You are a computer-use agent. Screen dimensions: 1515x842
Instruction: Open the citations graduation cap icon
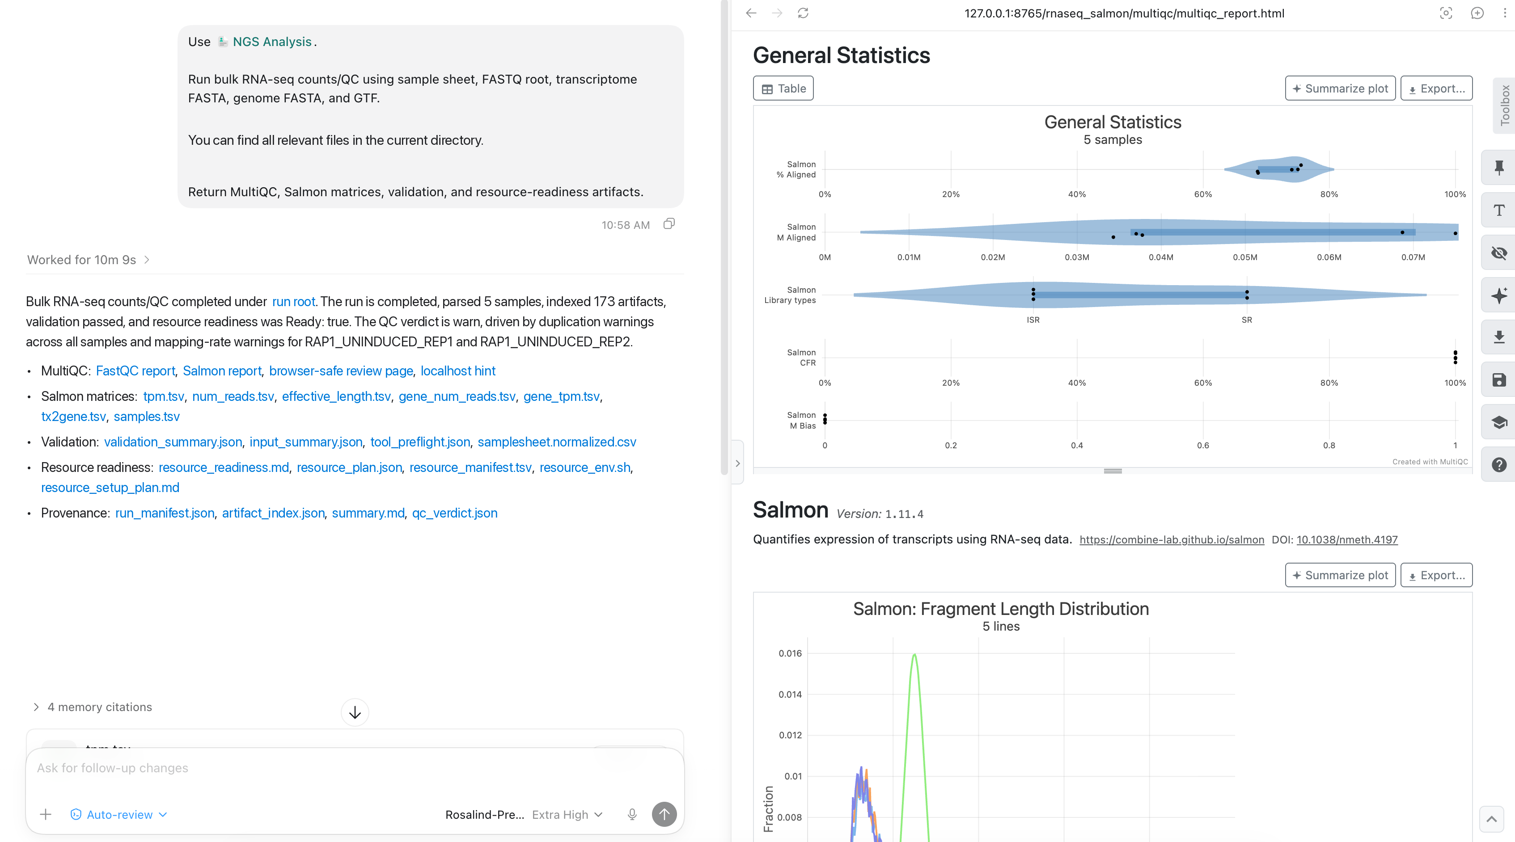point(1499,422)
